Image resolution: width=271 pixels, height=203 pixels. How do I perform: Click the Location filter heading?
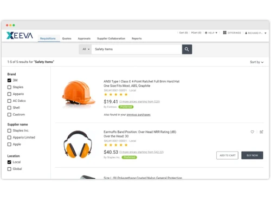click(14, 156)
